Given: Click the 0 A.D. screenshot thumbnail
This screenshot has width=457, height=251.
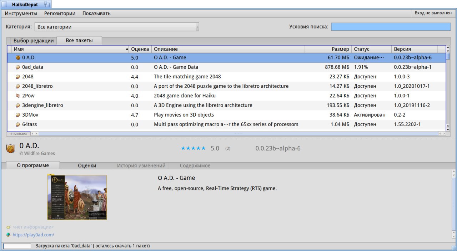Looking at the screenshot, I should 77,197.
